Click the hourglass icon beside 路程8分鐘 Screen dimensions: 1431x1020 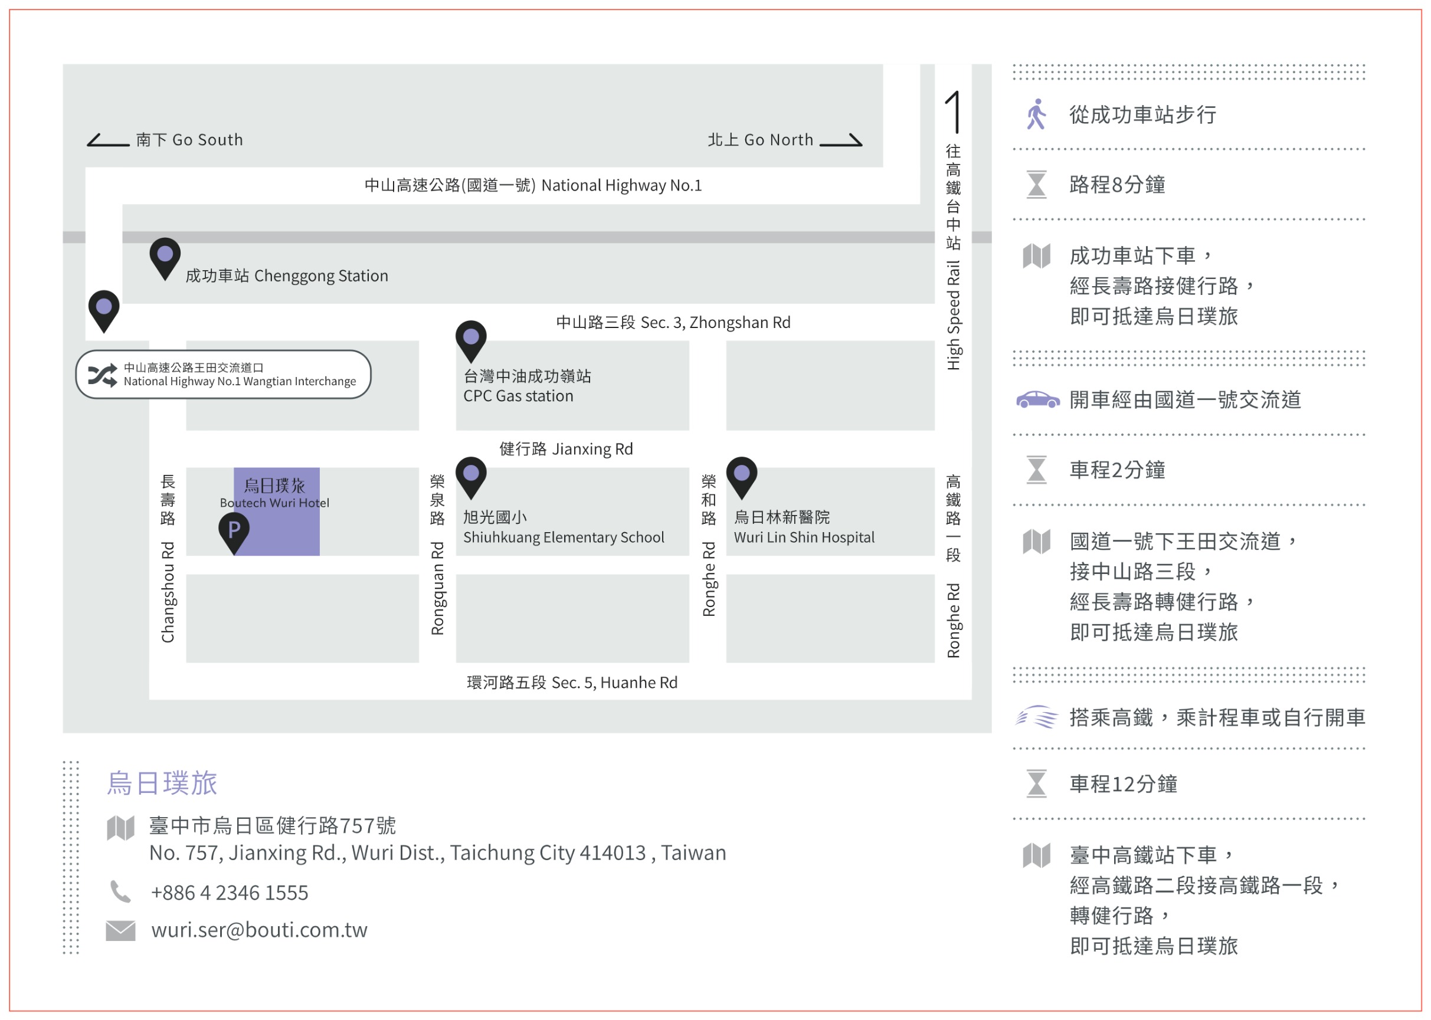pyautogui.click(x=1036, y=185)
